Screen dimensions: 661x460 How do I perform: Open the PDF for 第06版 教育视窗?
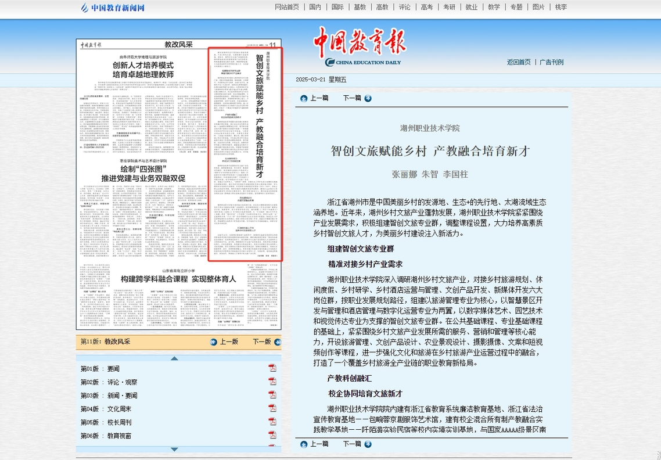click(273, 435)
